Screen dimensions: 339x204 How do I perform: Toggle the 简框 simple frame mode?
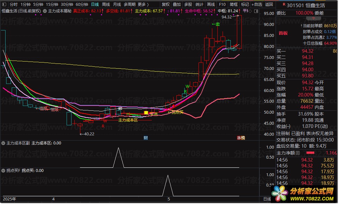(x=233, y=4)
